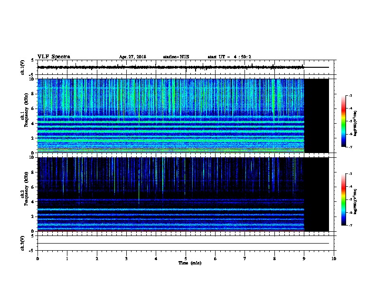Click the black no-data region of ch.2 spectrogram
The height and width of the screenshot is (290, 376).
point(316,194)
